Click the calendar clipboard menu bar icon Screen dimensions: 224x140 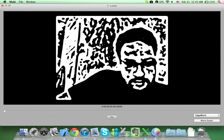click(x=151, y=2)
